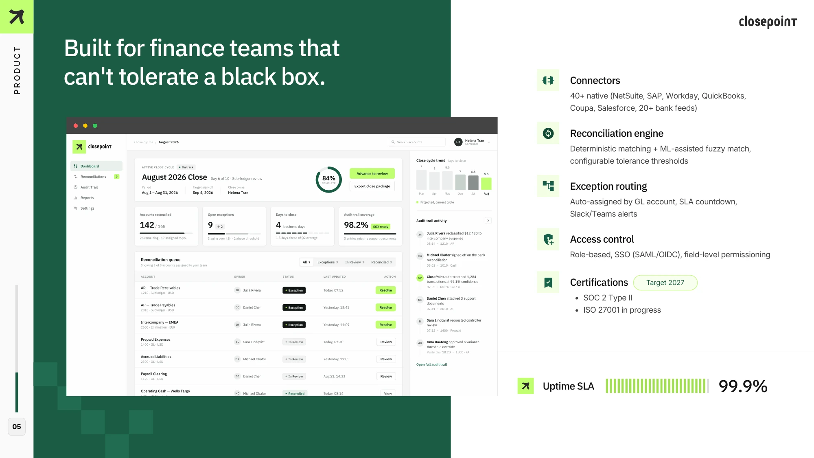The width and height of the screenshot is (814, 458).
Task: Click the Settings sliders icon in sidebar
Action: coord(76,208)
